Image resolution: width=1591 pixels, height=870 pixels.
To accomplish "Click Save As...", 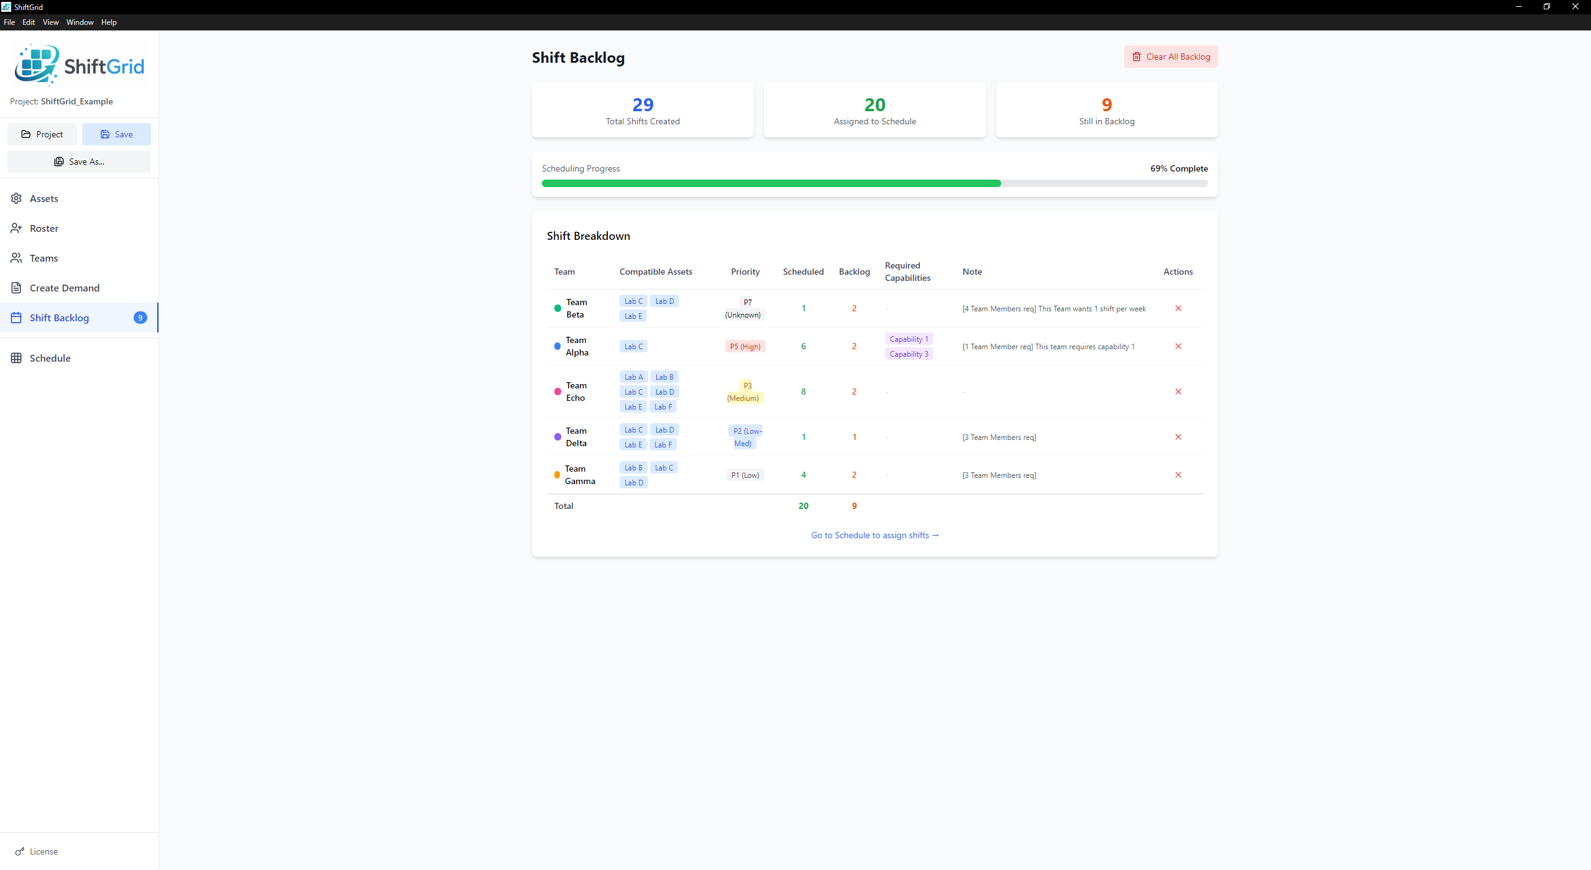I will pyautogui.click(x=79, y=162).
